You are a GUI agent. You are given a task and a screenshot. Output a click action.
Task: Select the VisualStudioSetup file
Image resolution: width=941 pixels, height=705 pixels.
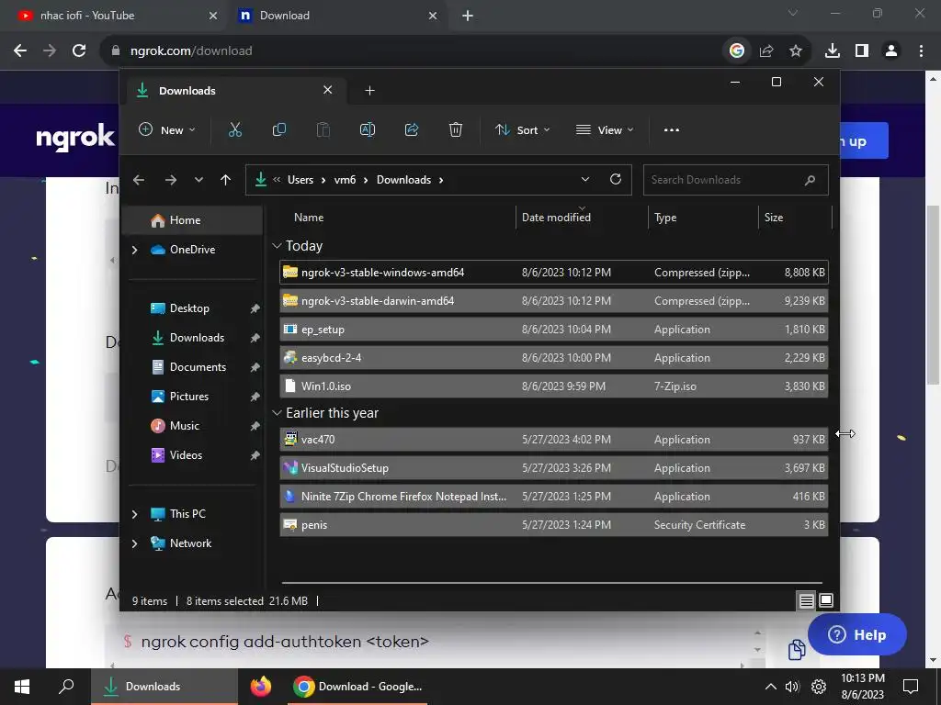pos(554,468)
